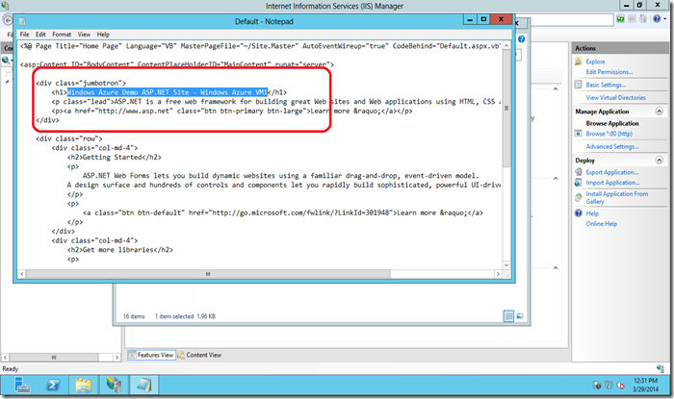Click the blue Help icon in Actions
Viewport: 674px width, 399px height.
coord(578,213)
